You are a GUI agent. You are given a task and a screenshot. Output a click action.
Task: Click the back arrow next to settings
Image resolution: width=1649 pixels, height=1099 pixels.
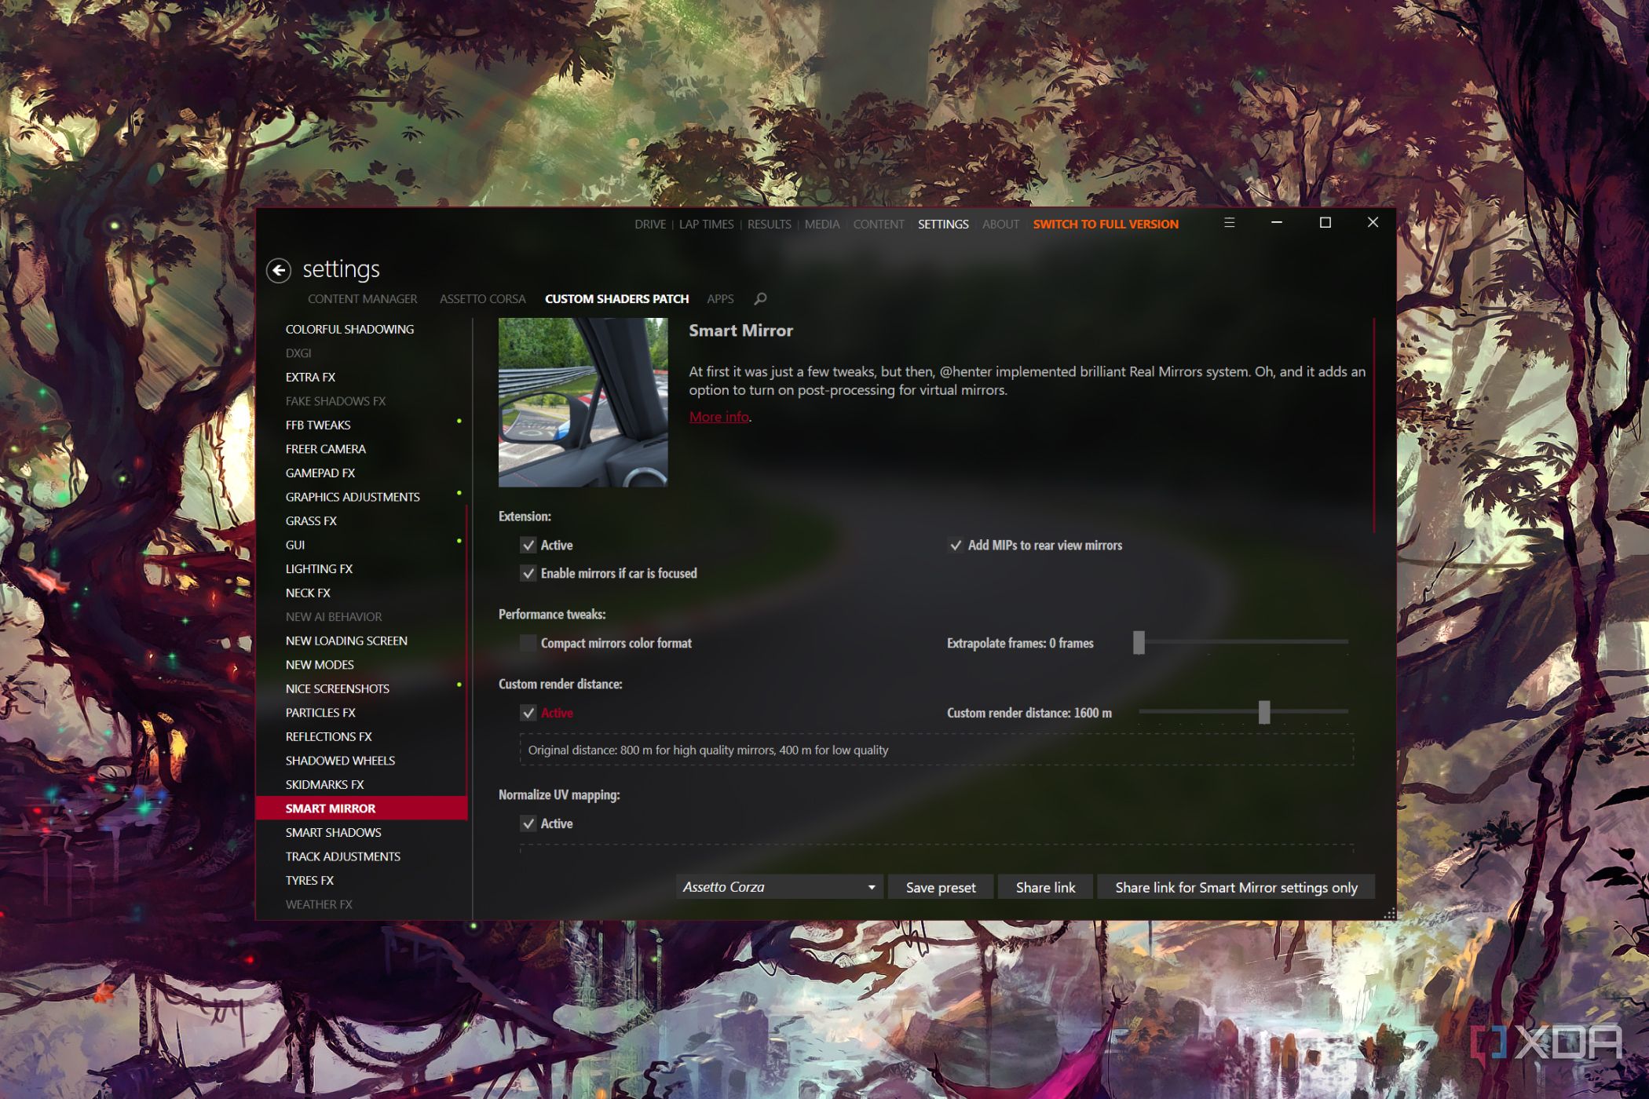pos(279,270)
